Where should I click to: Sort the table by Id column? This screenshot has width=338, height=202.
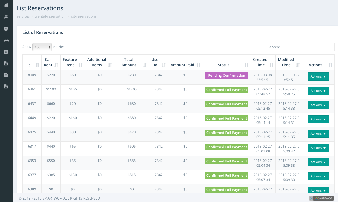pos(32,62)
